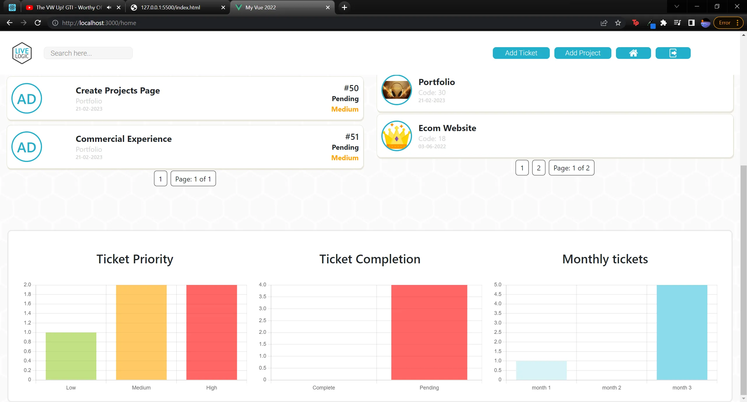Mute the YouTube tab audio

point(109,7)
